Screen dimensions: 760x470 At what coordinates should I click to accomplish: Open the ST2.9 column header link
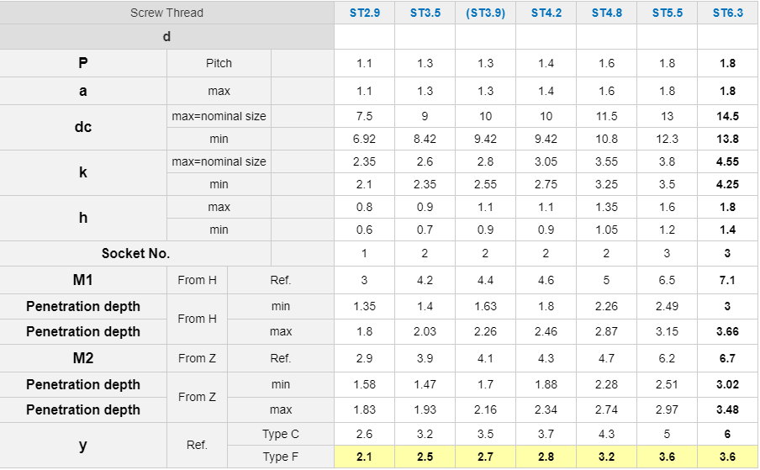click(364, 13)
